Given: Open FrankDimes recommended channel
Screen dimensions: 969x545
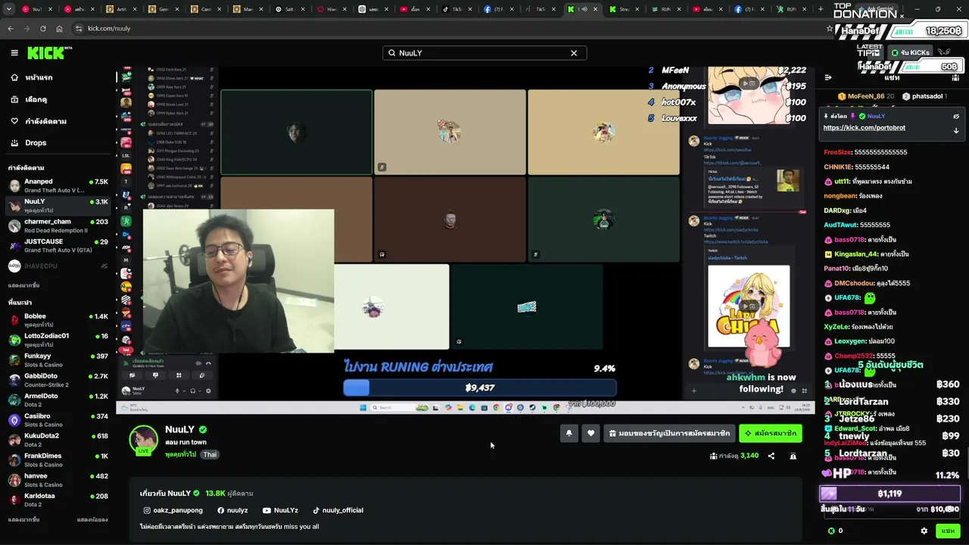Looking at the screenshot, I should pos(58,459).
